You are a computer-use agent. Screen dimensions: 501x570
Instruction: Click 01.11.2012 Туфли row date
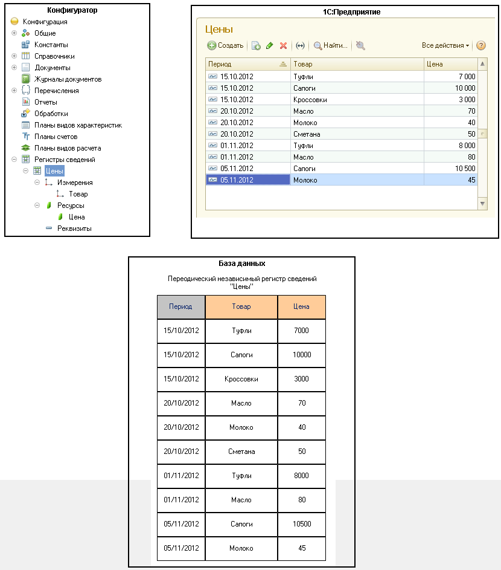(237, 146)
